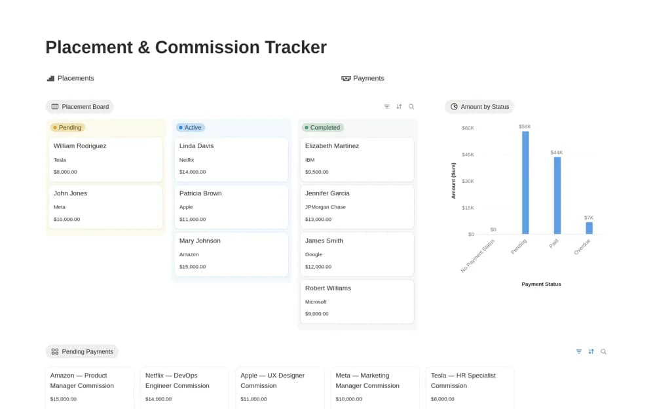Select the Pending Payments view tab
The image size is (655, 409).
pyautogui.click(x=83, y=352)
